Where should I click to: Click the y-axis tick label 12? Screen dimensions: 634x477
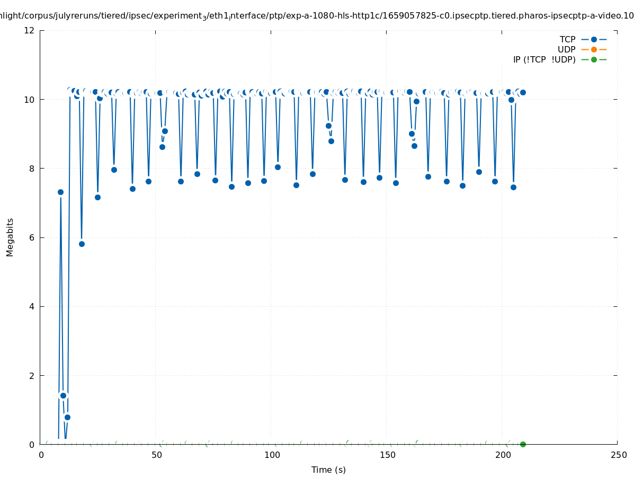point(30,30)
